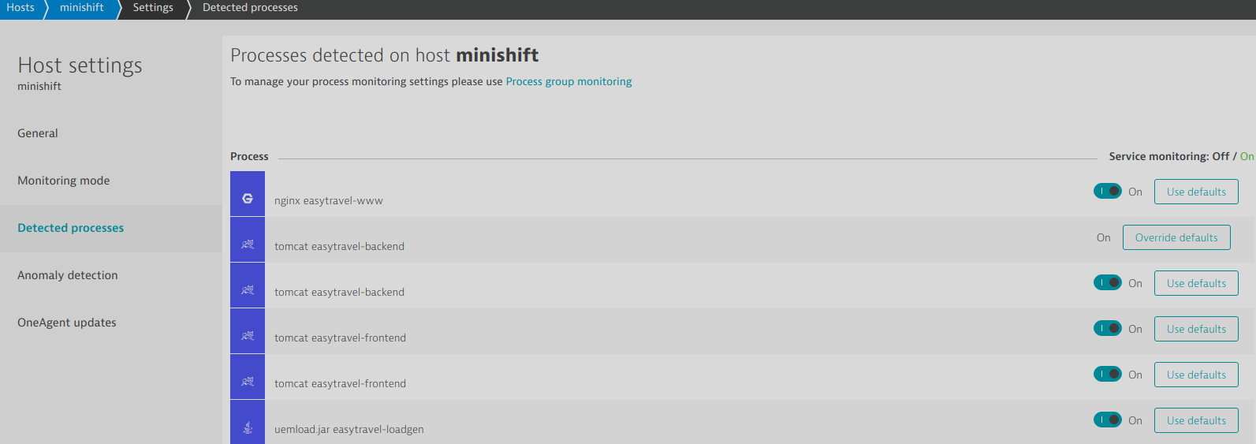The height and width of the screenshot is (444, 1256).
Task: Open the Process group monitoring link
Action: [x=568, y=81]
